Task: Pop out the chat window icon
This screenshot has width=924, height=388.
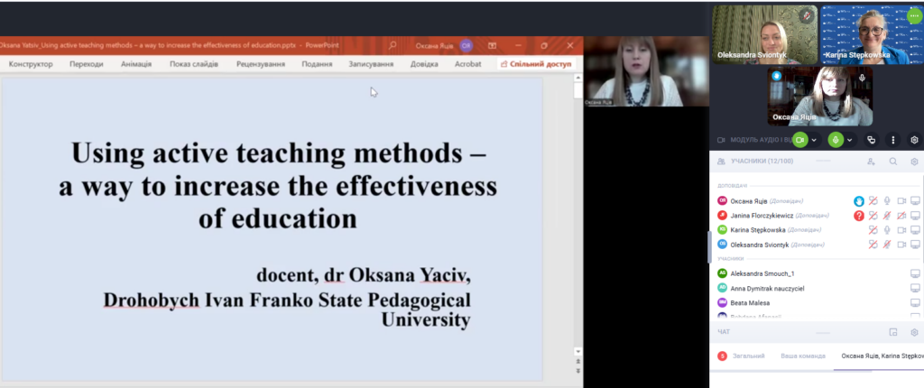Action: pos(893,332)
